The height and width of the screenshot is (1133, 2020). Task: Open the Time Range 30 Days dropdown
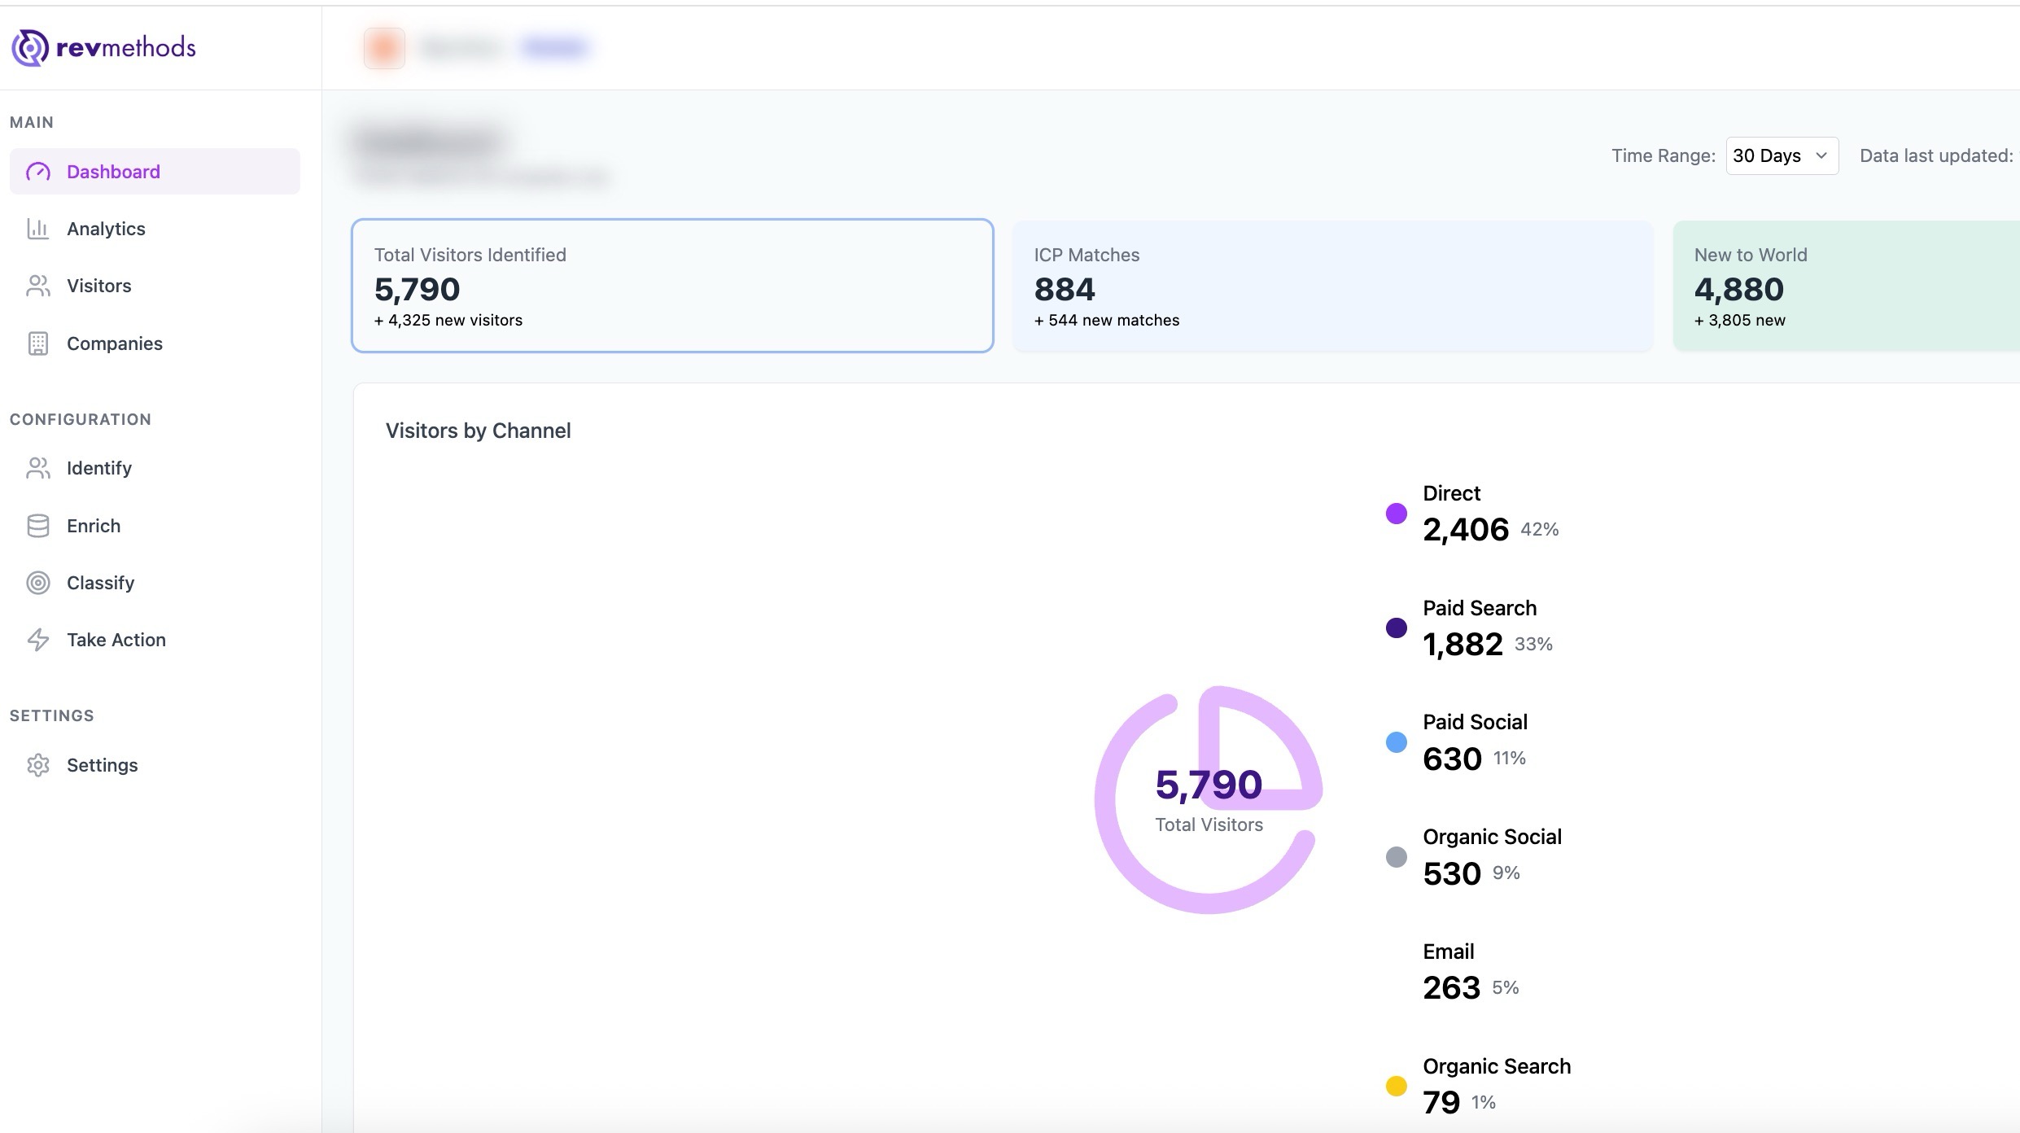1781,155
